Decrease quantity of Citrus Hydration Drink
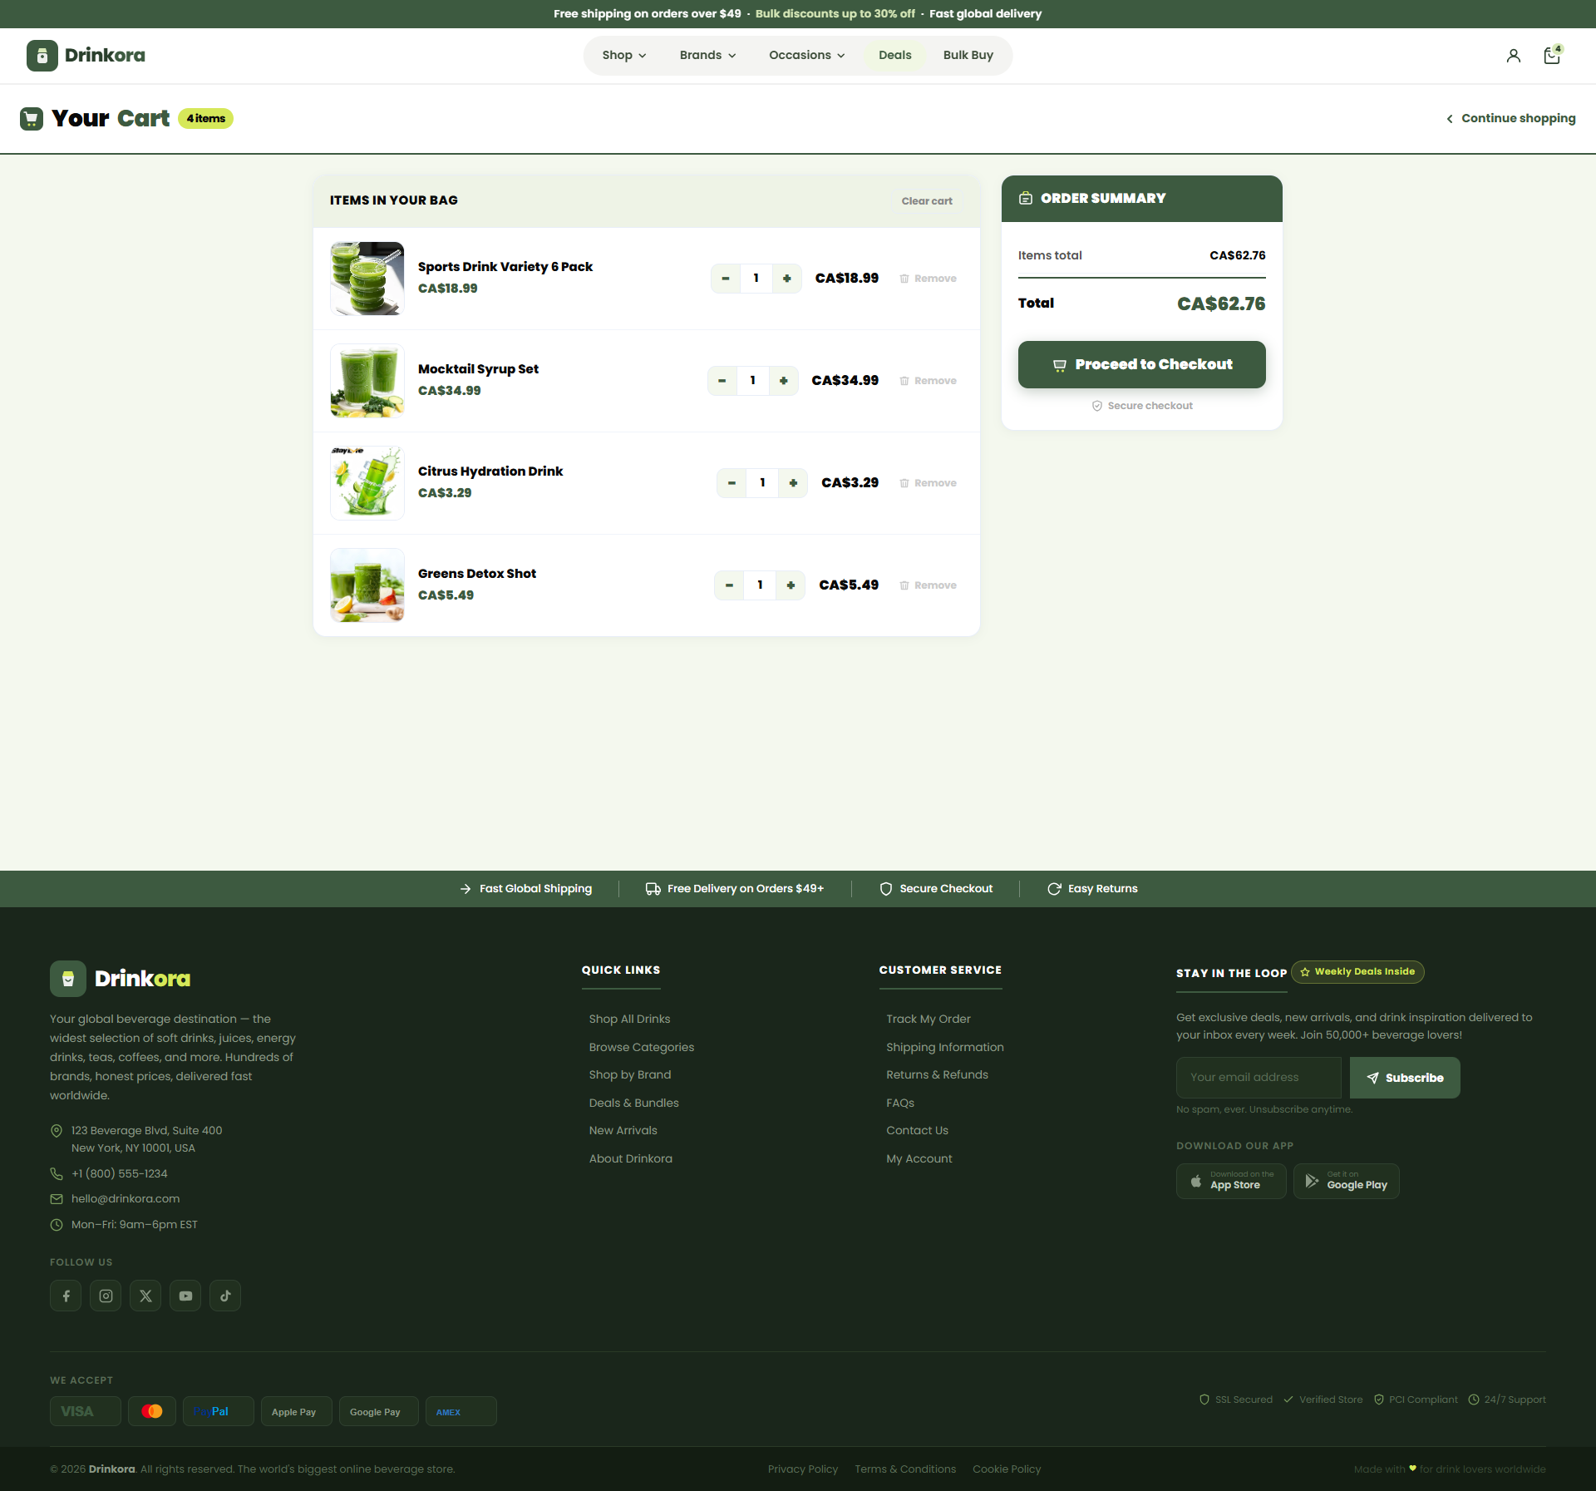This screenshot has height=1491, width=1596. (731, 483)
